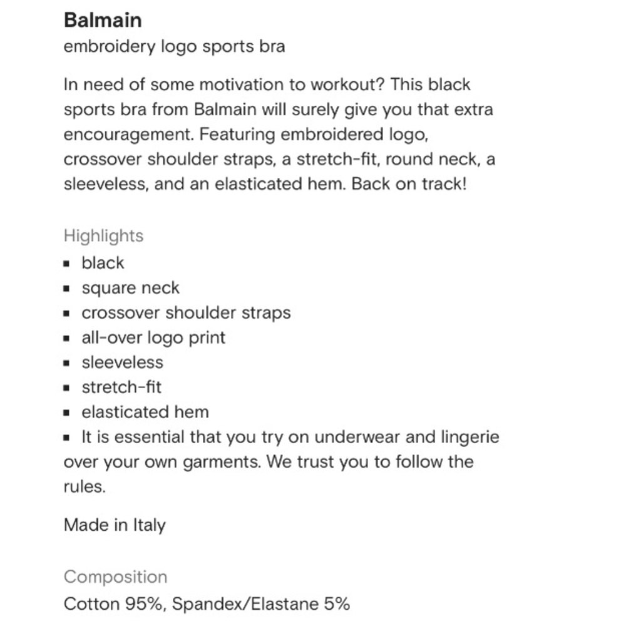The height and width of the screenshot is (626, 626).
Task: Click 'Featuring embroidered logo' in description
Action: coord(314,135)
